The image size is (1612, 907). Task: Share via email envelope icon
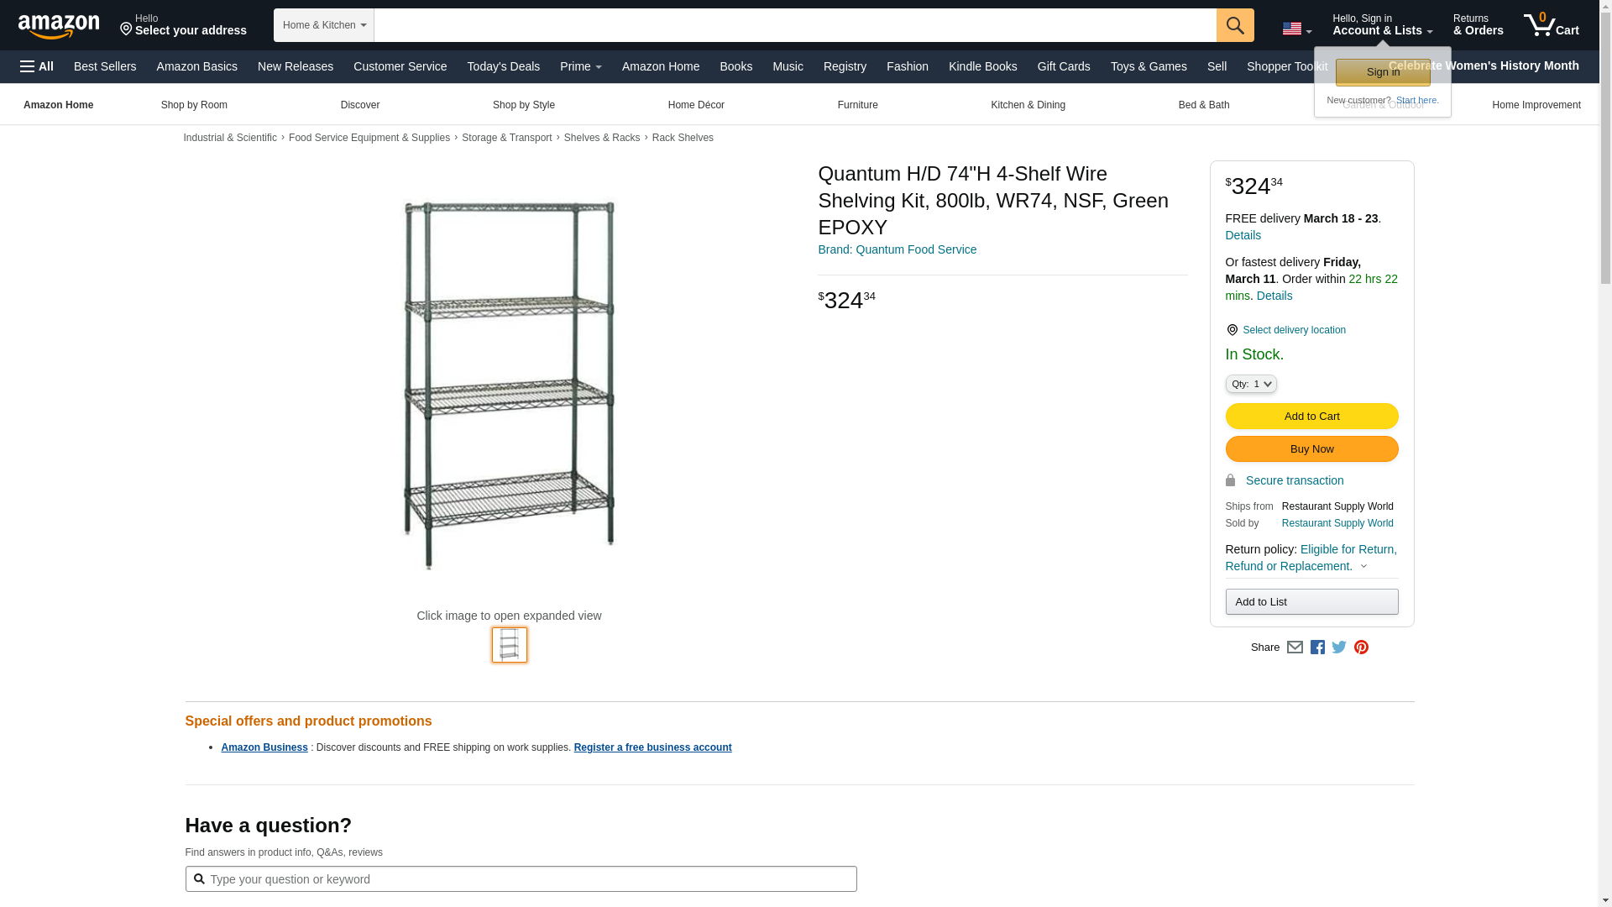pyautogui.click(x=1295, y=647)
